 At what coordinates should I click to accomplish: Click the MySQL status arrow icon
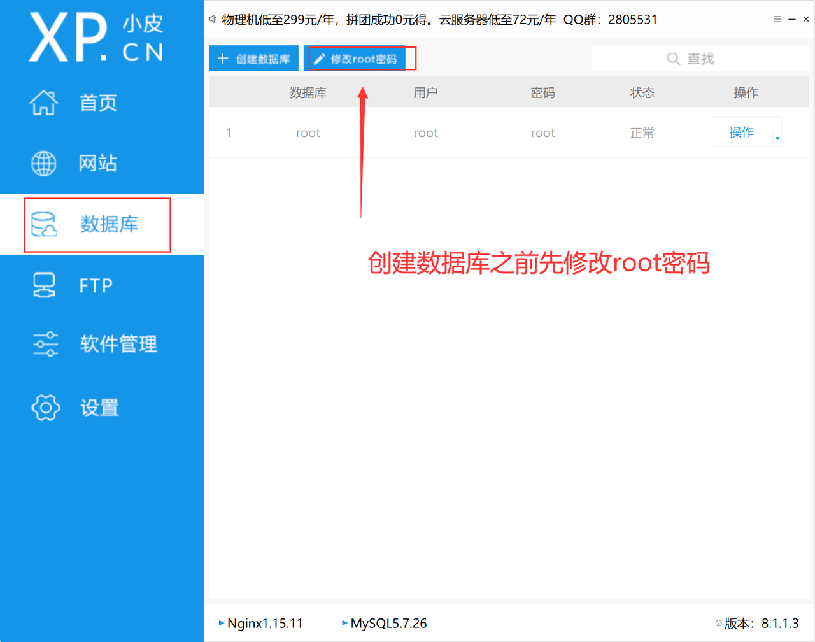pos(344,623)
